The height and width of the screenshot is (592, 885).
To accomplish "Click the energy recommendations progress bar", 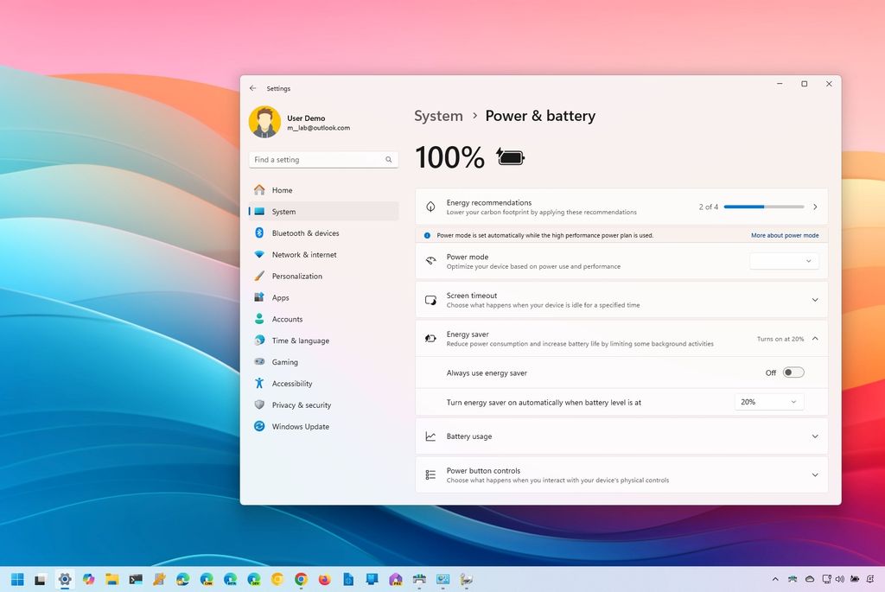I will [x=763, y=207].
